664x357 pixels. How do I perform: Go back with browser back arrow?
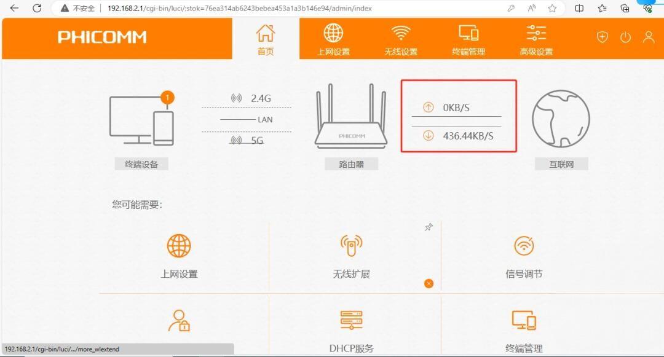pos(14,8)
